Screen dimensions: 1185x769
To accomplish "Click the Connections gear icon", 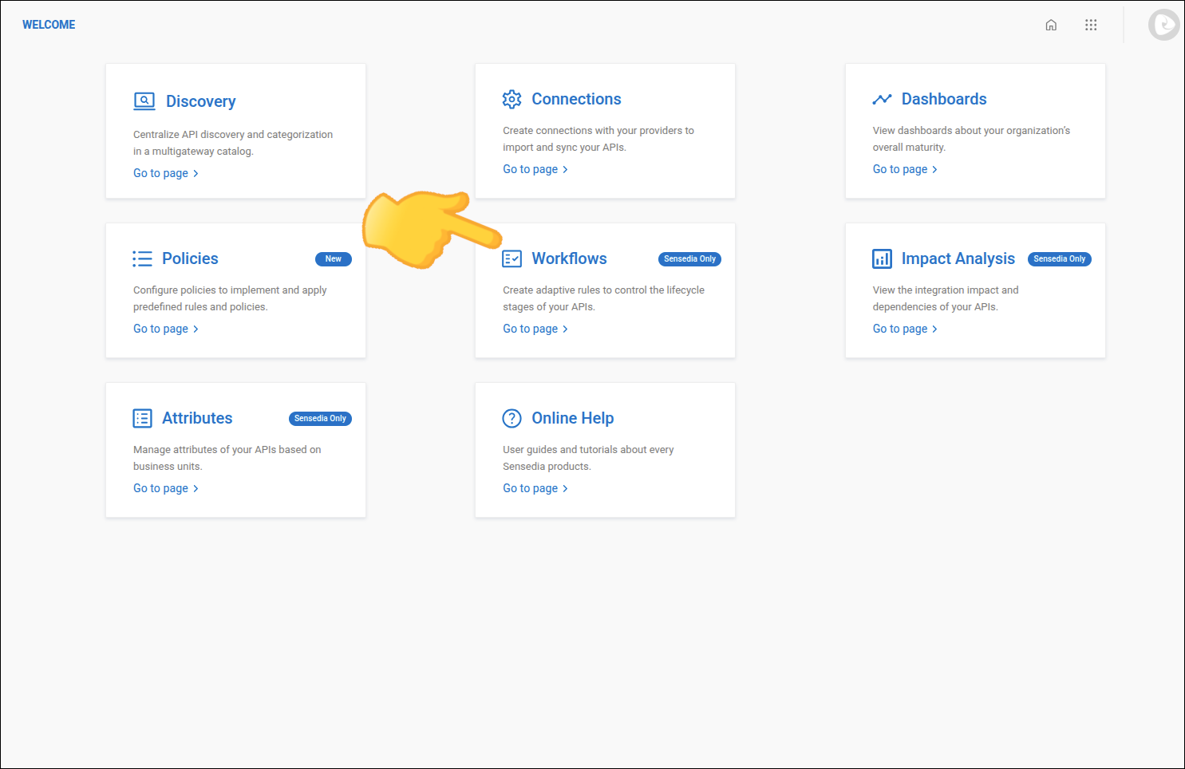I will pos(512,99).
